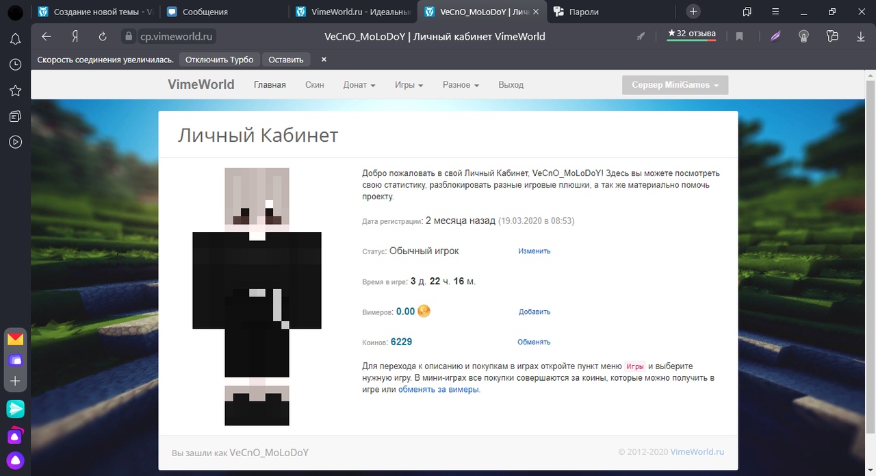Expand the Игры dropdown menu

409,85
